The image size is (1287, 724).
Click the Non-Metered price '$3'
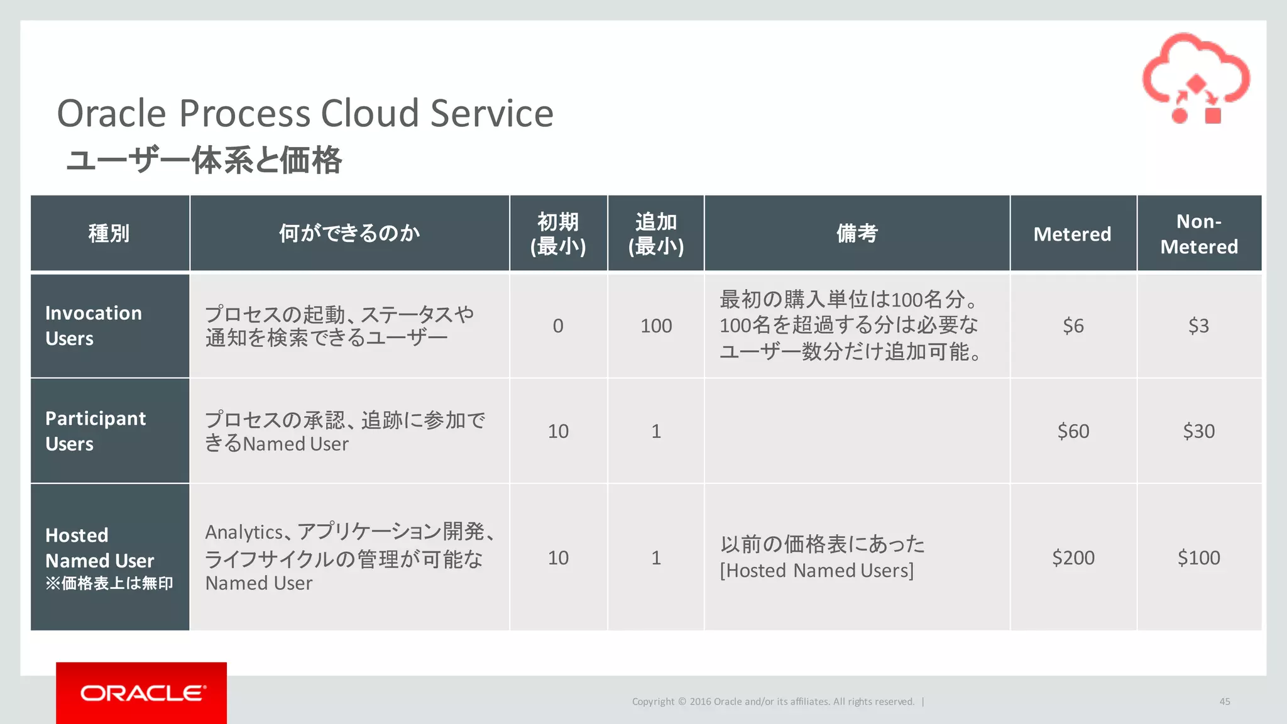pyautogui.click(x=1199, y=326)
